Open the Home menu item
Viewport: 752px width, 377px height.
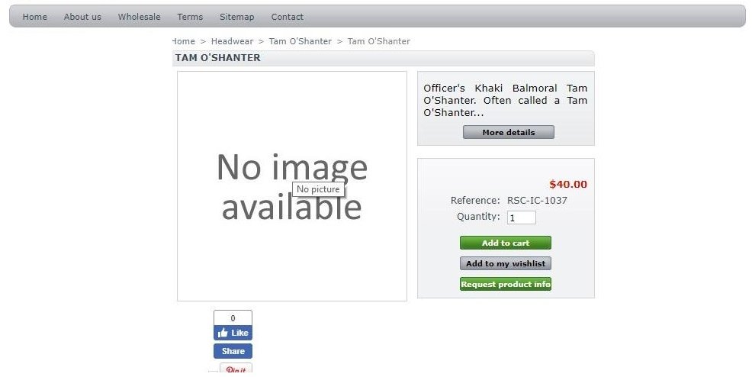[x=35, y=17]
